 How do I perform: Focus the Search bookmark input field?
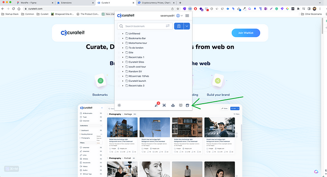145,26
